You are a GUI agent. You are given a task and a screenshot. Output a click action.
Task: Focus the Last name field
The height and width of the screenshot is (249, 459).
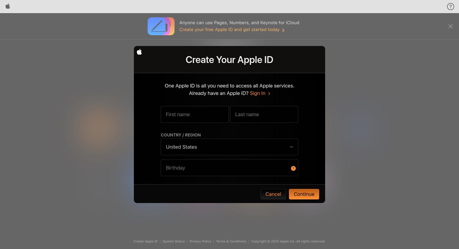pos(264,114)
